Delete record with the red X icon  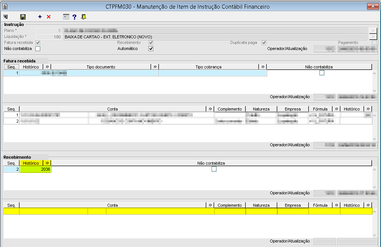tap(48, 17)
